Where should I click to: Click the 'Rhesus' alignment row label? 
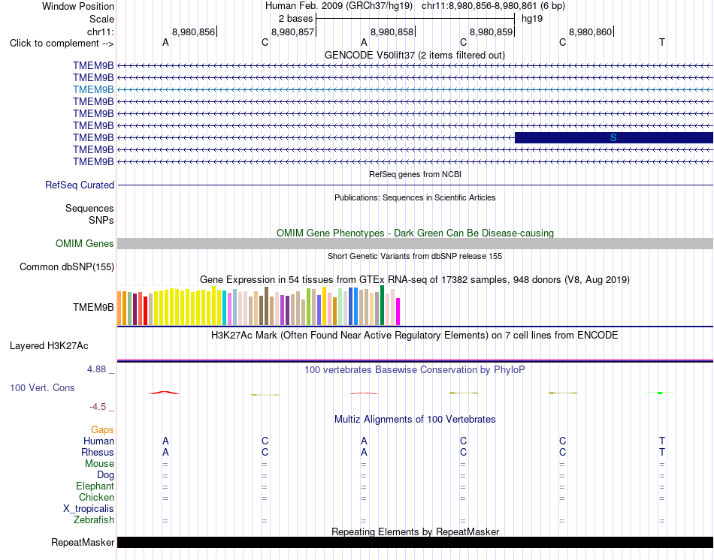[98, 453]
